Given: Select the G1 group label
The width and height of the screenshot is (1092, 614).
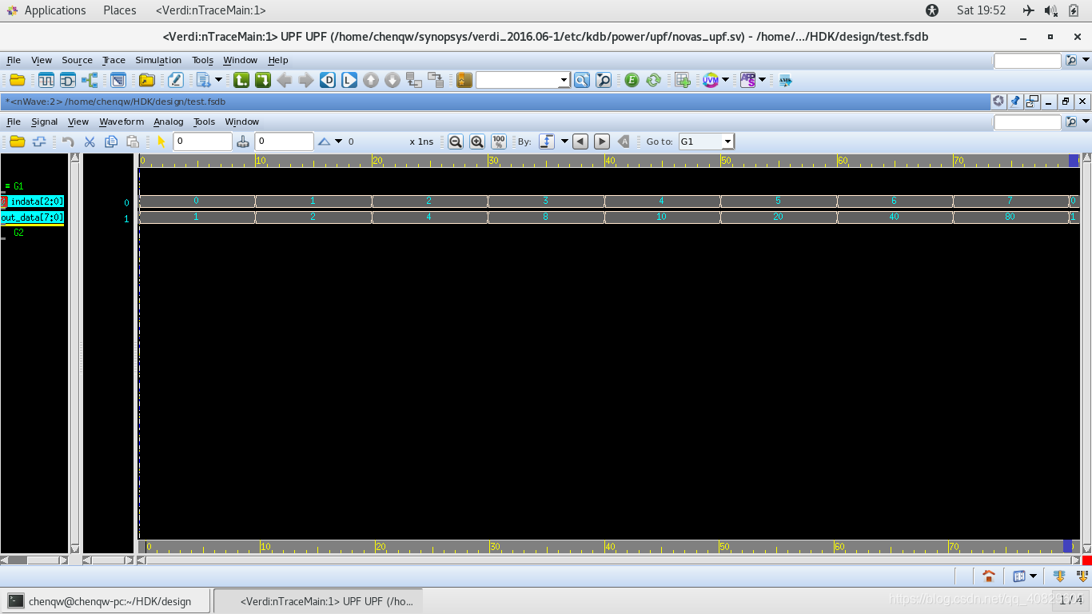Looking at the screenshot, I should pos(18,186).
